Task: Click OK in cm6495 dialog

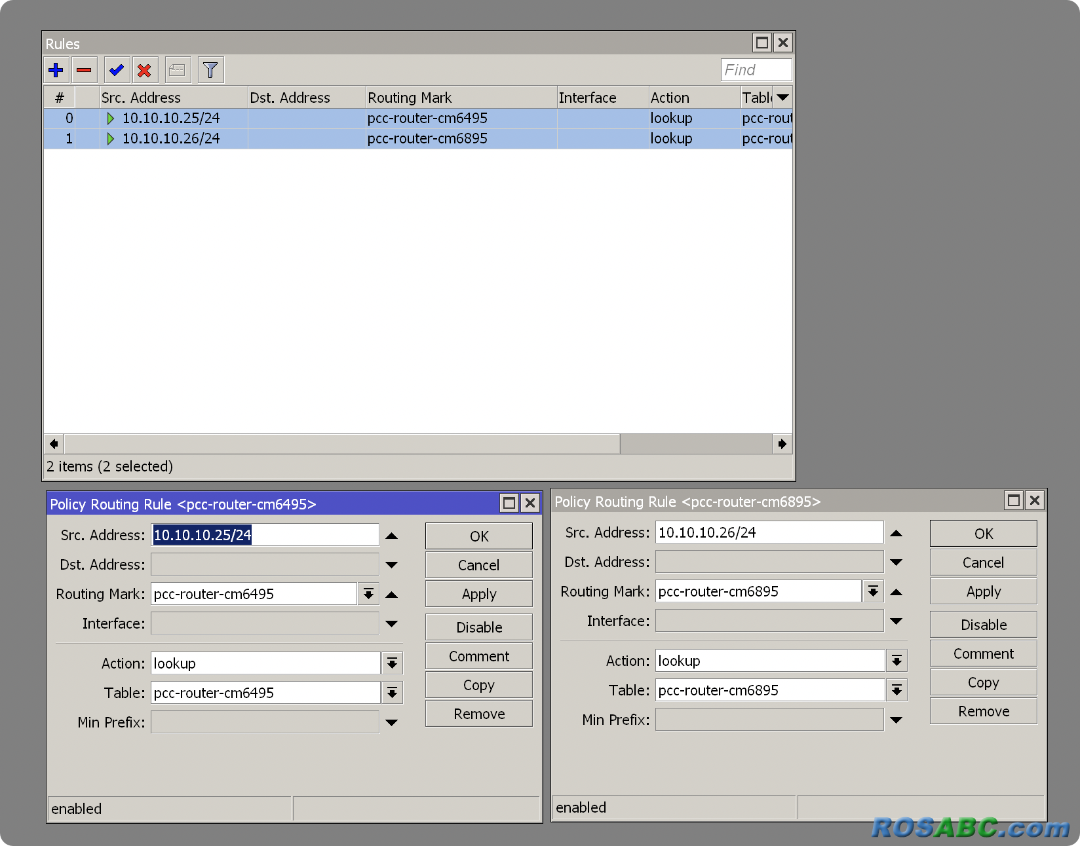Action: [479, 536]
